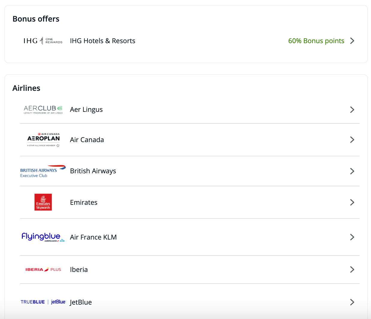Click the British Airways Executive Club logo

43,171
